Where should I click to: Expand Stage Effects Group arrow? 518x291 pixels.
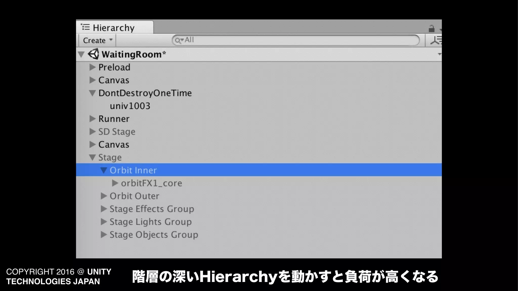[x=103, y=209]
